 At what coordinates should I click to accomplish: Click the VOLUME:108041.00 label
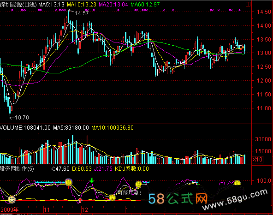[25, 128]
